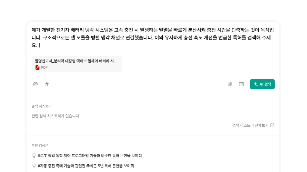The width and height of the screenshot is (307, 172).
Task: Click the 관련 검색 히스토리가 없습니다 message
Action: tap(55, 116)
